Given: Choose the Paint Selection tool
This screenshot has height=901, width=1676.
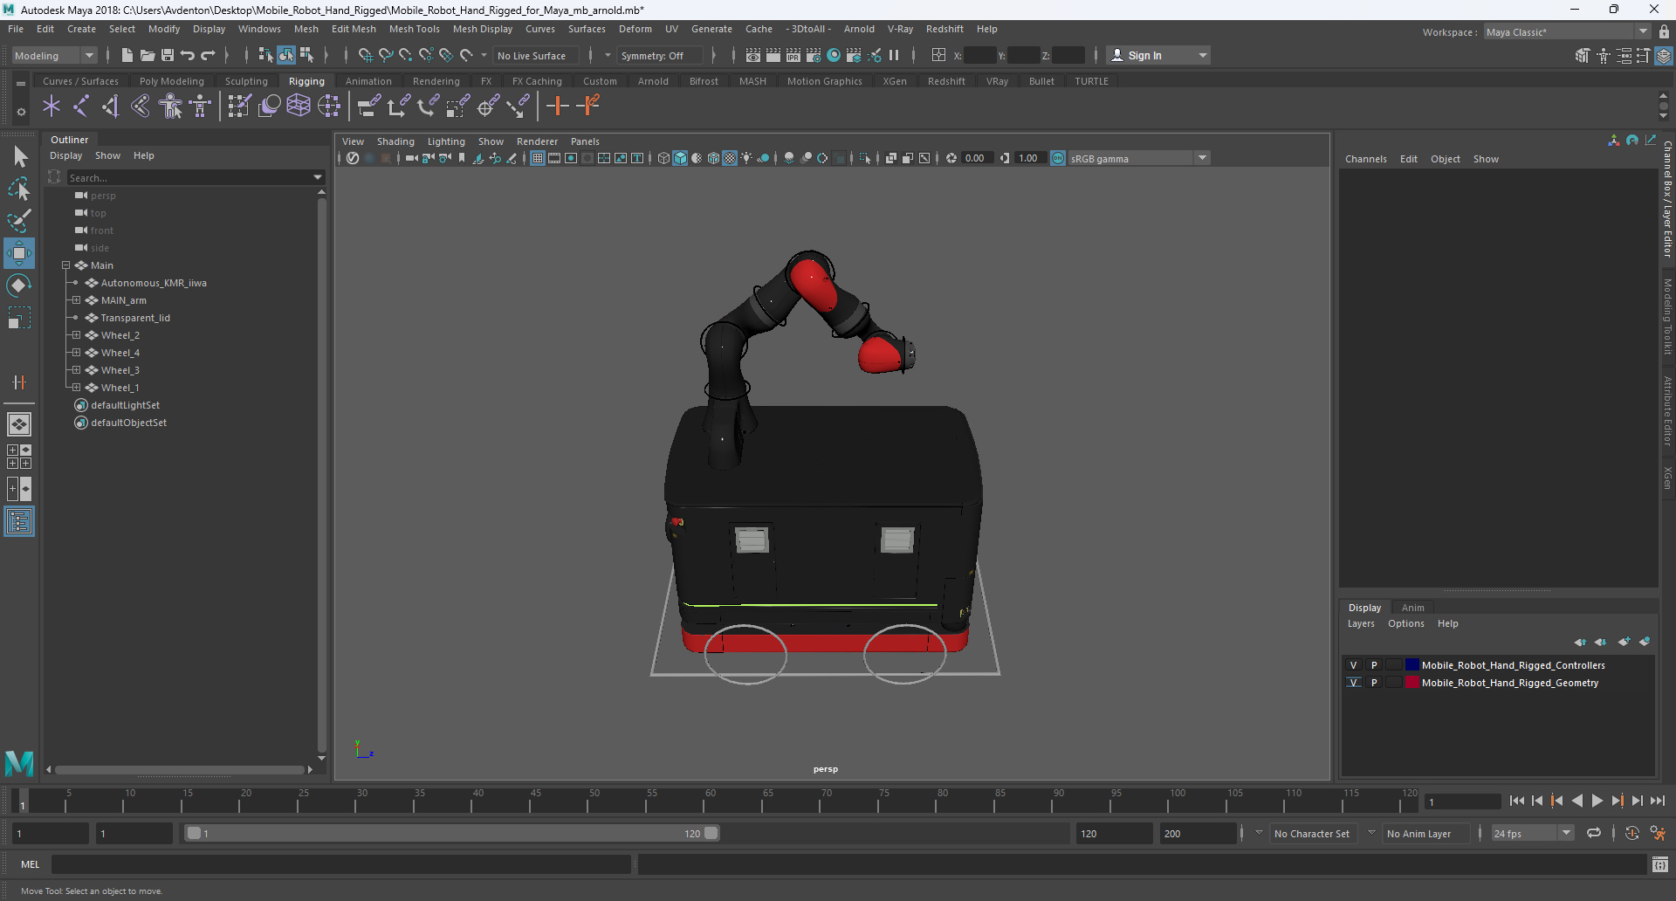Looking at the screenshot, I should point(19,221).
